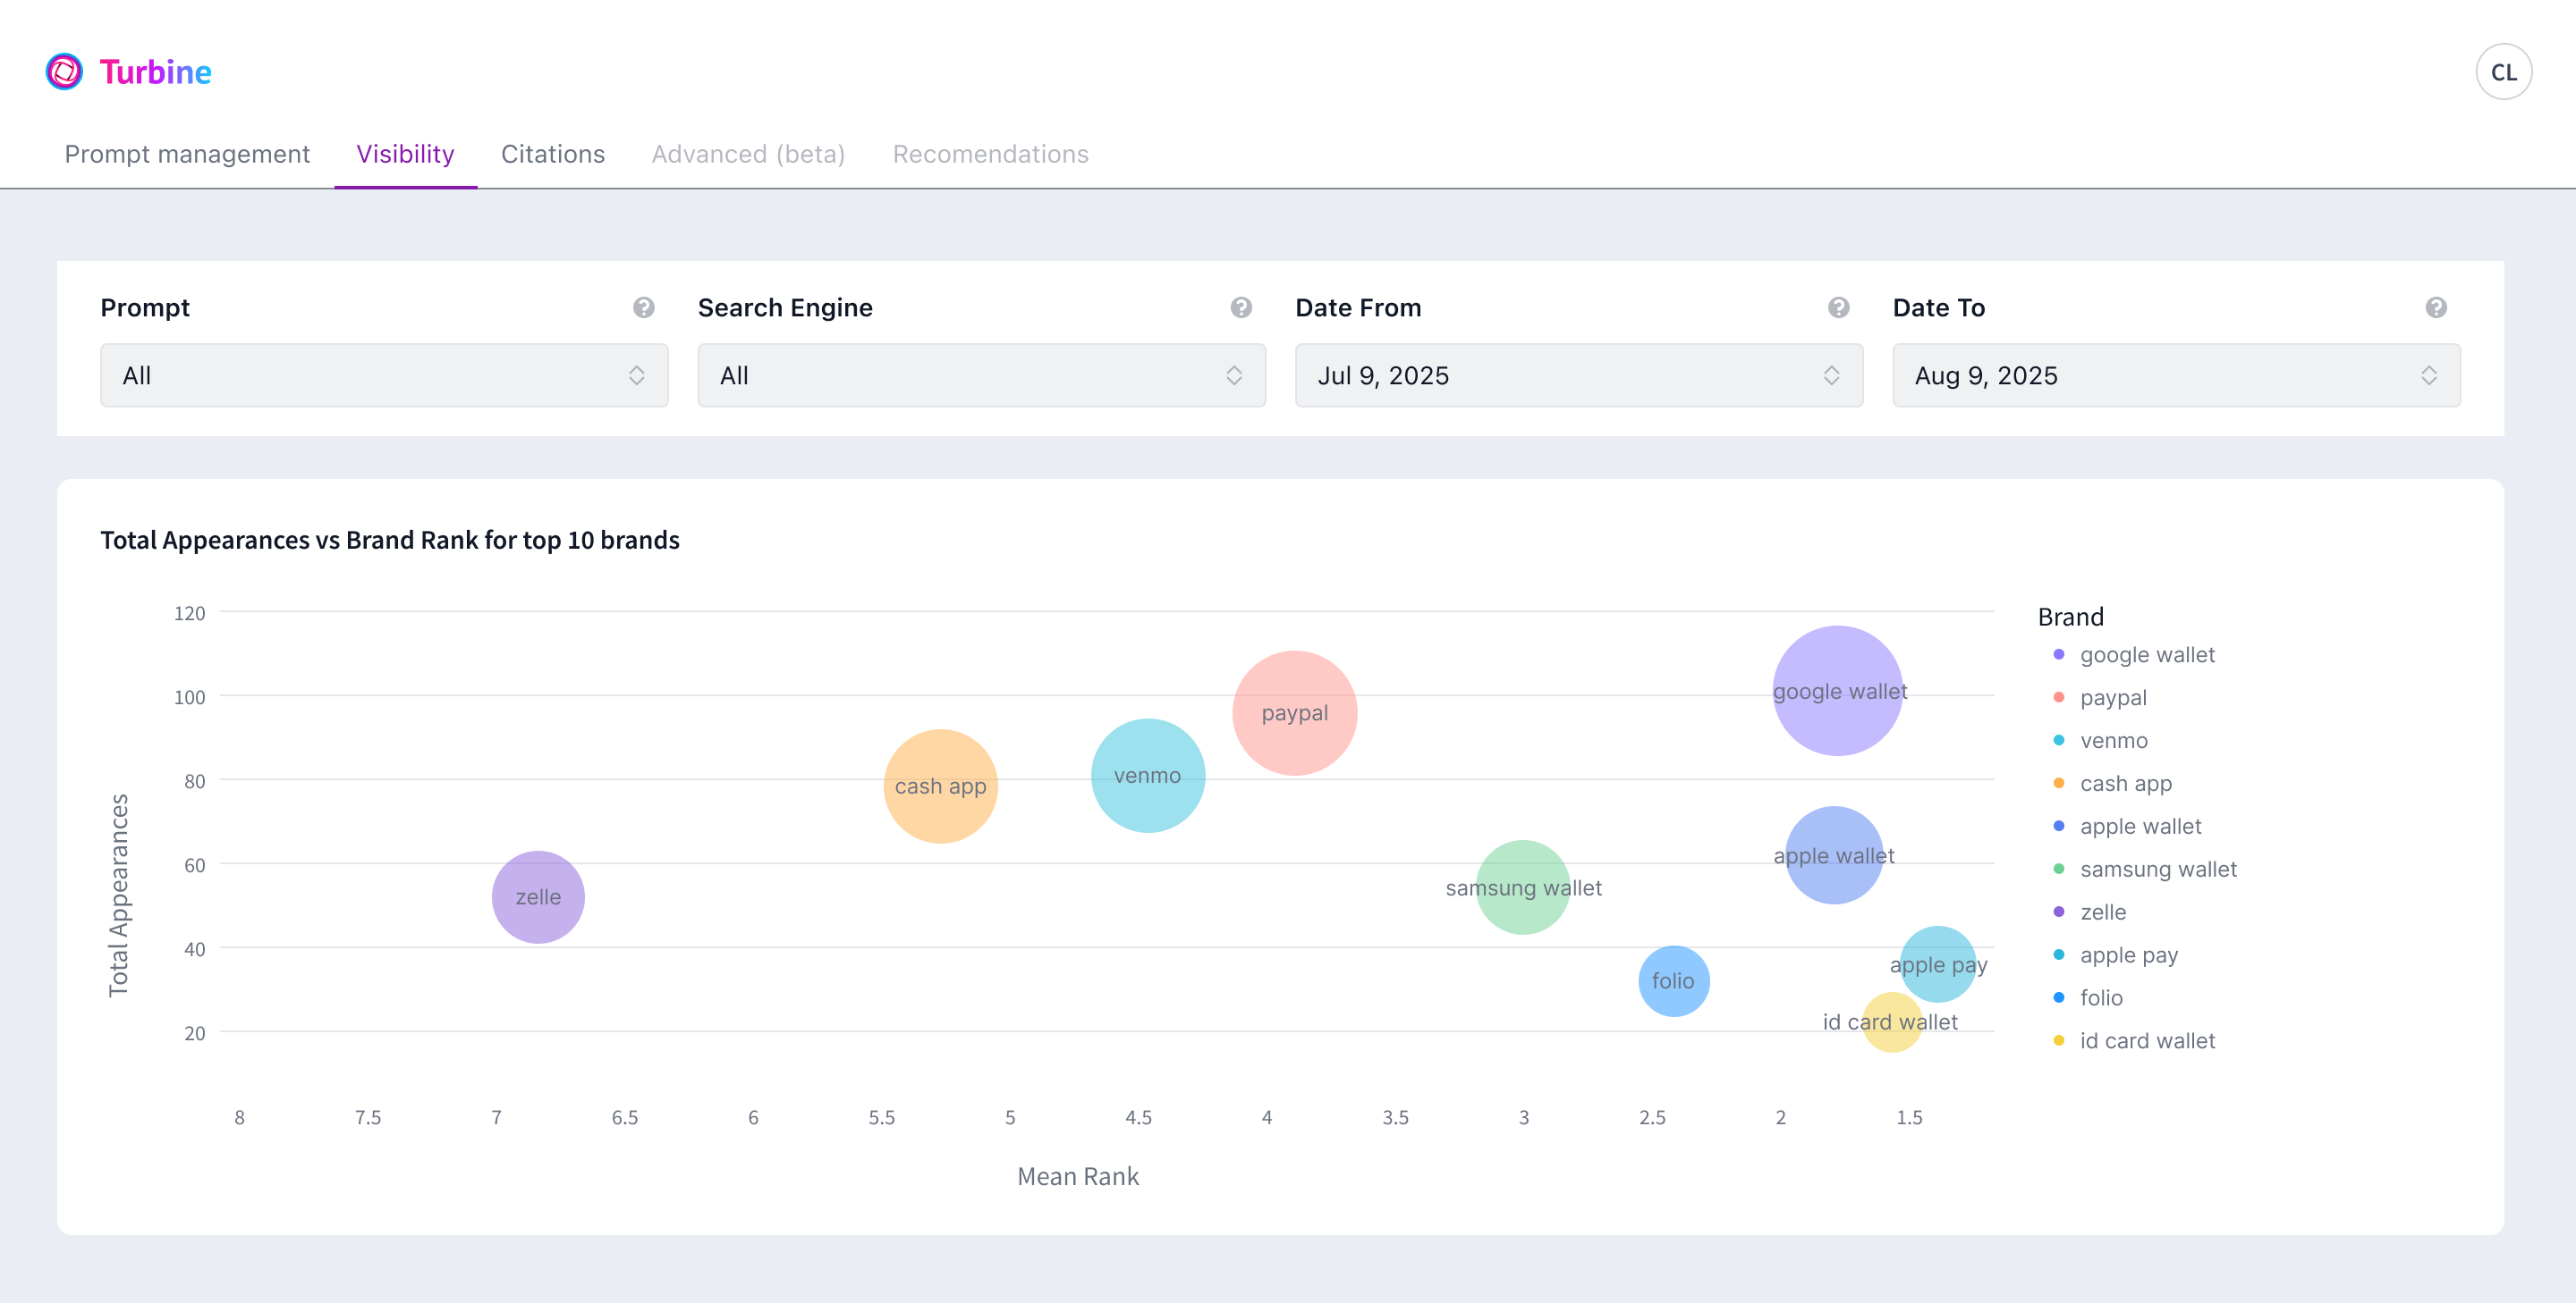Open the Recomendations tab
Screen dimensions: 2576x1303
click(990, 154)
